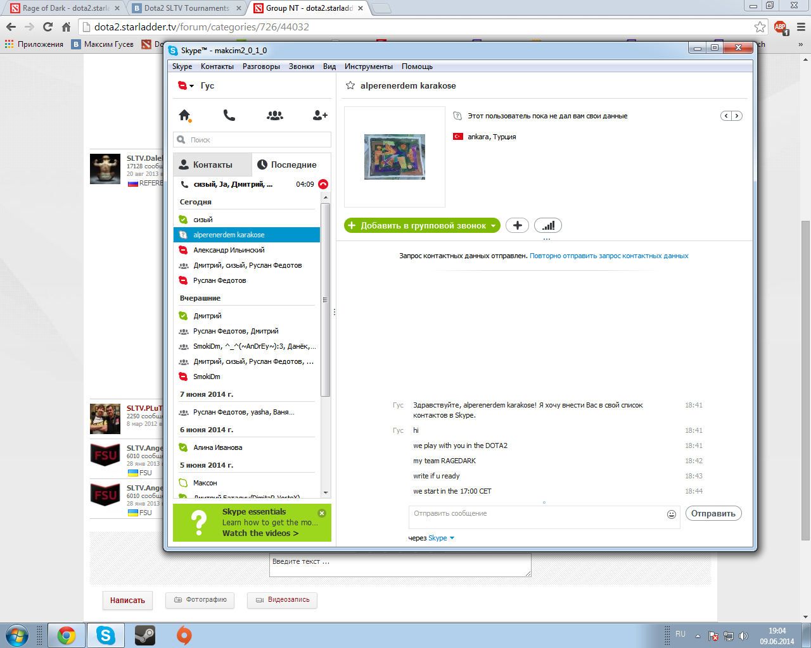
Task: Click contact avatar thumbnail picture
Action: tap(395, 157)
